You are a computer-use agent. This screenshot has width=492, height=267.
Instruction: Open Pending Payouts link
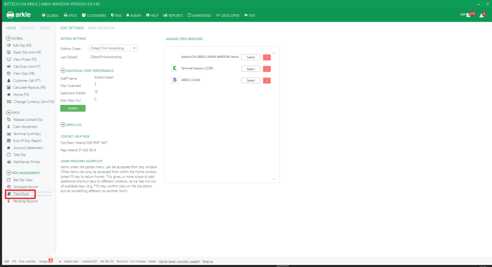25,201
